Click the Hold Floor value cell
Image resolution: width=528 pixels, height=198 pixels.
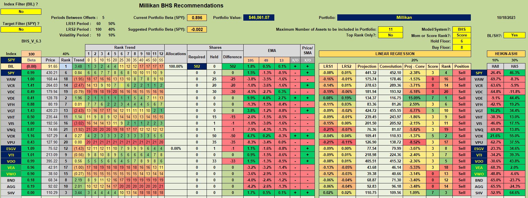pos(462,41)
